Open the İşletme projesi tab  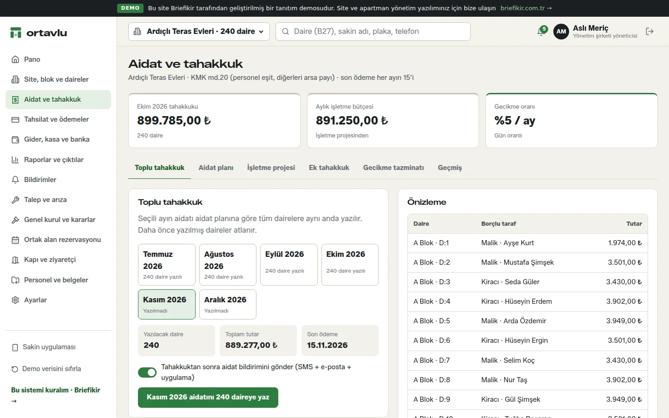(271, 168)
